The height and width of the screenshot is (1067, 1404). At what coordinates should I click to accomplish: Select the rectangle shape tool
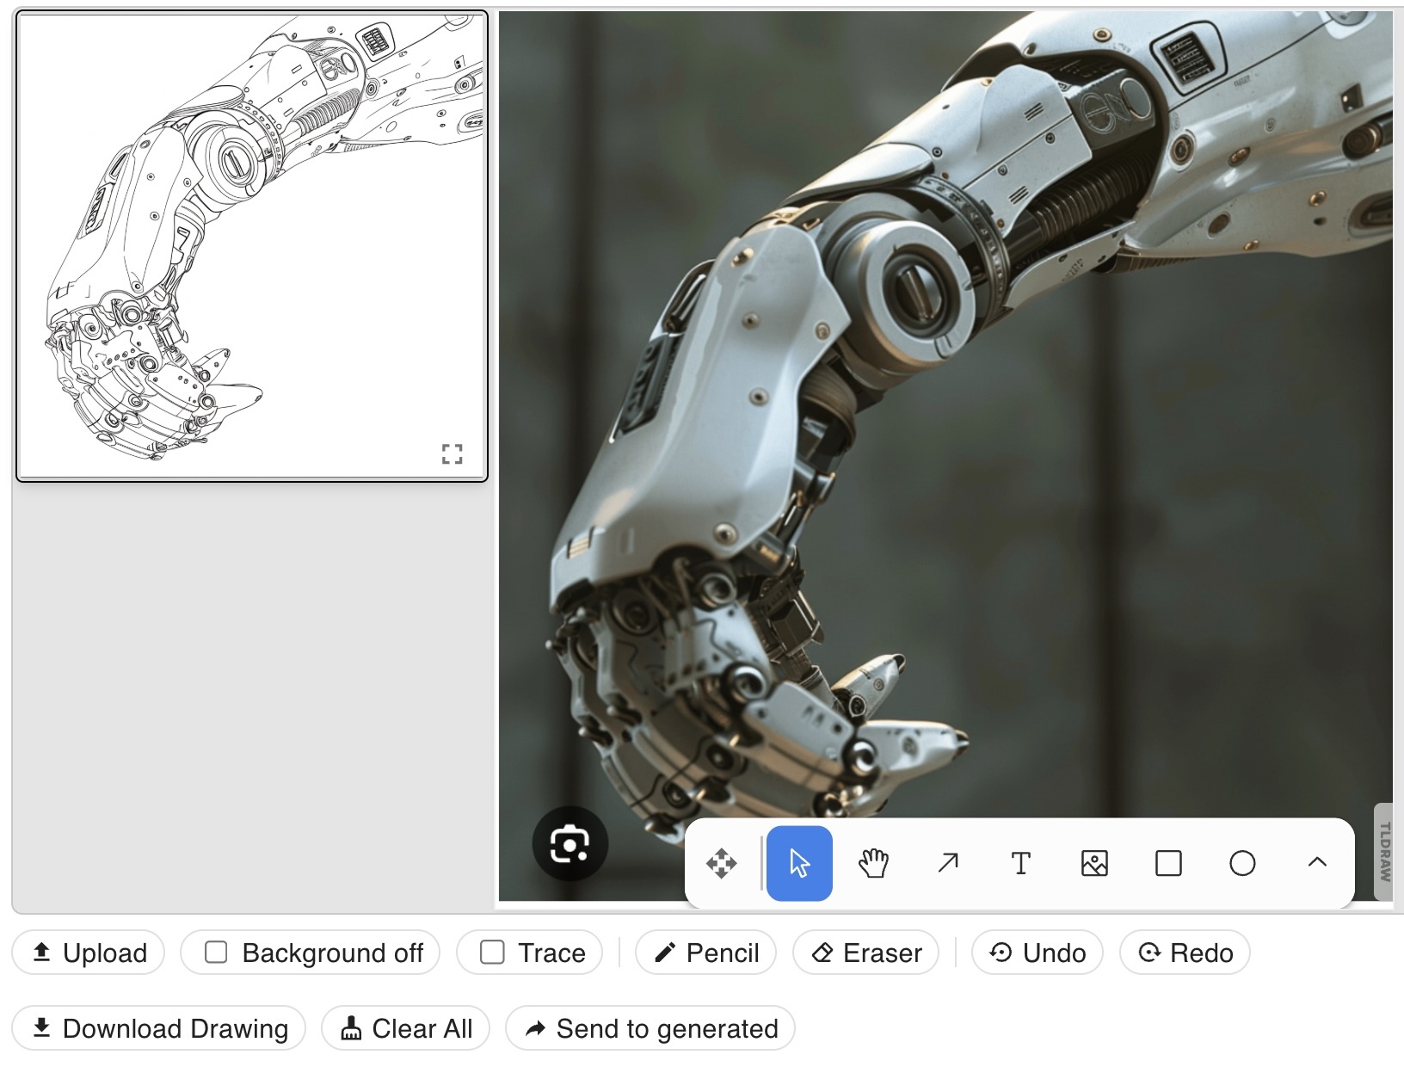tap(1168, 863)
